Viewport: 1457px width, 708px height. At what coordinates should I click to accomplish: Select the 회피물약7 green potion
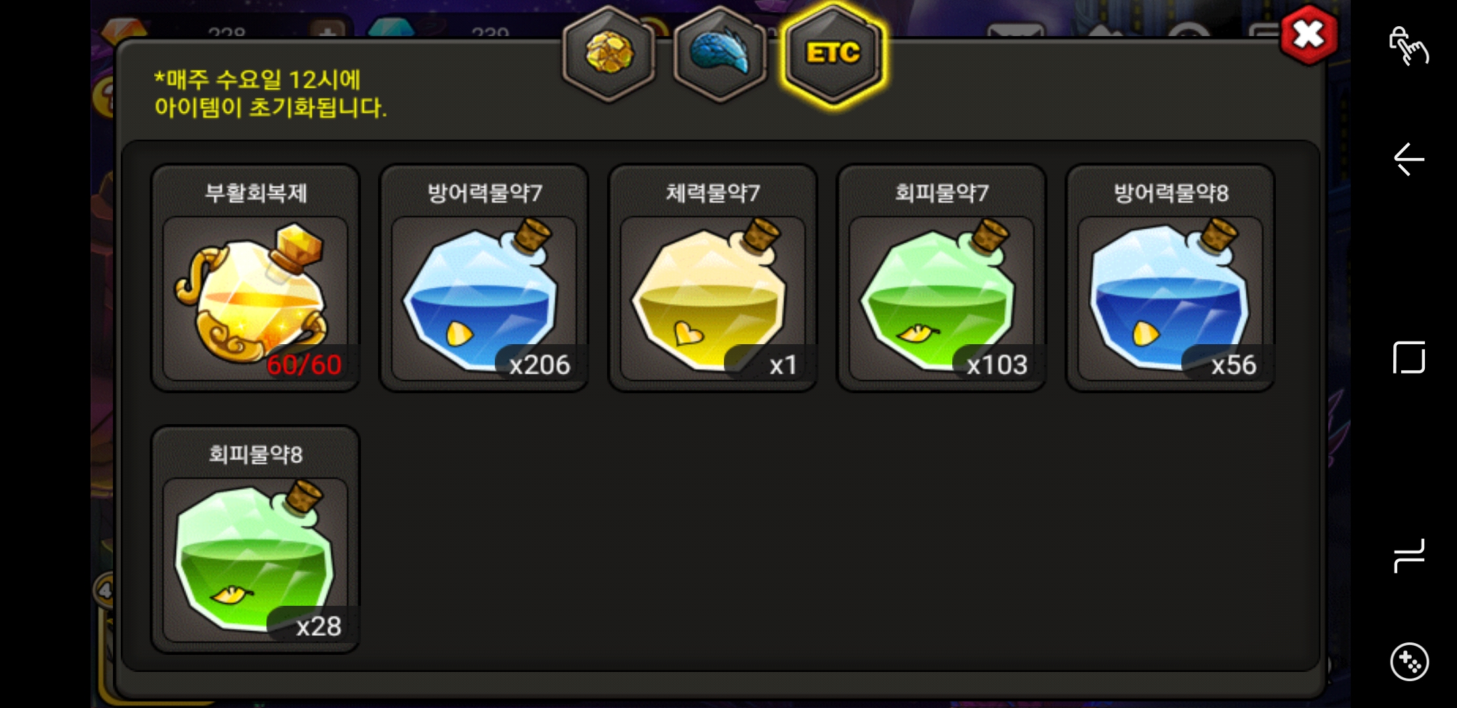click(x=941, y=278)
